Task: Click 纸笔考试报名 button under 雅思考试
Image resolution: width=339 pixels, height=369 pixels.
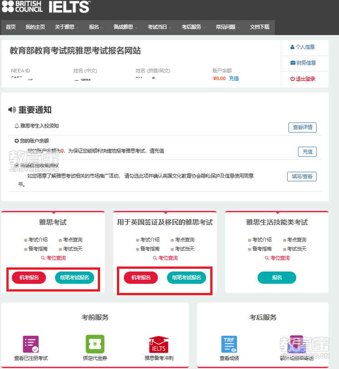Action: click(x=75, y=278)
